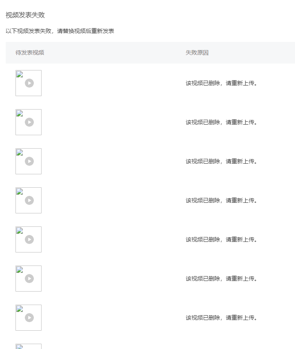Click the broken image icon on second thumbnail
The width and height of the screenshot is (295, 349).
click(20, 114)
